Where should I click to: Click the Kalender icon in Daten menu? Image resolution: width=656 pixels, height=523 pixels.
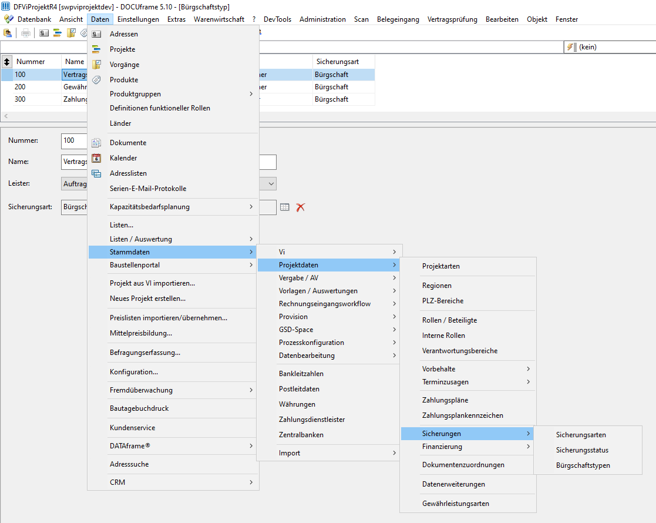[x=97, y=158]
